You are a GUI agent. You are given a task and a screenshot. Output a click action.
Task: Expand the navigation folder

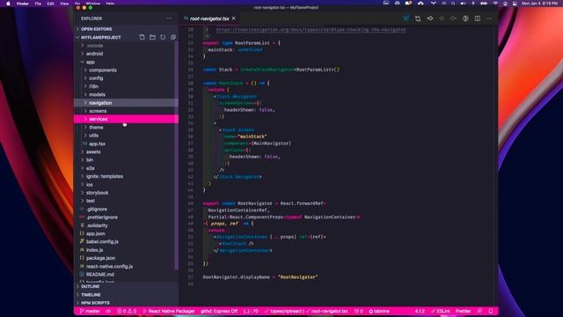pos(126,103)
